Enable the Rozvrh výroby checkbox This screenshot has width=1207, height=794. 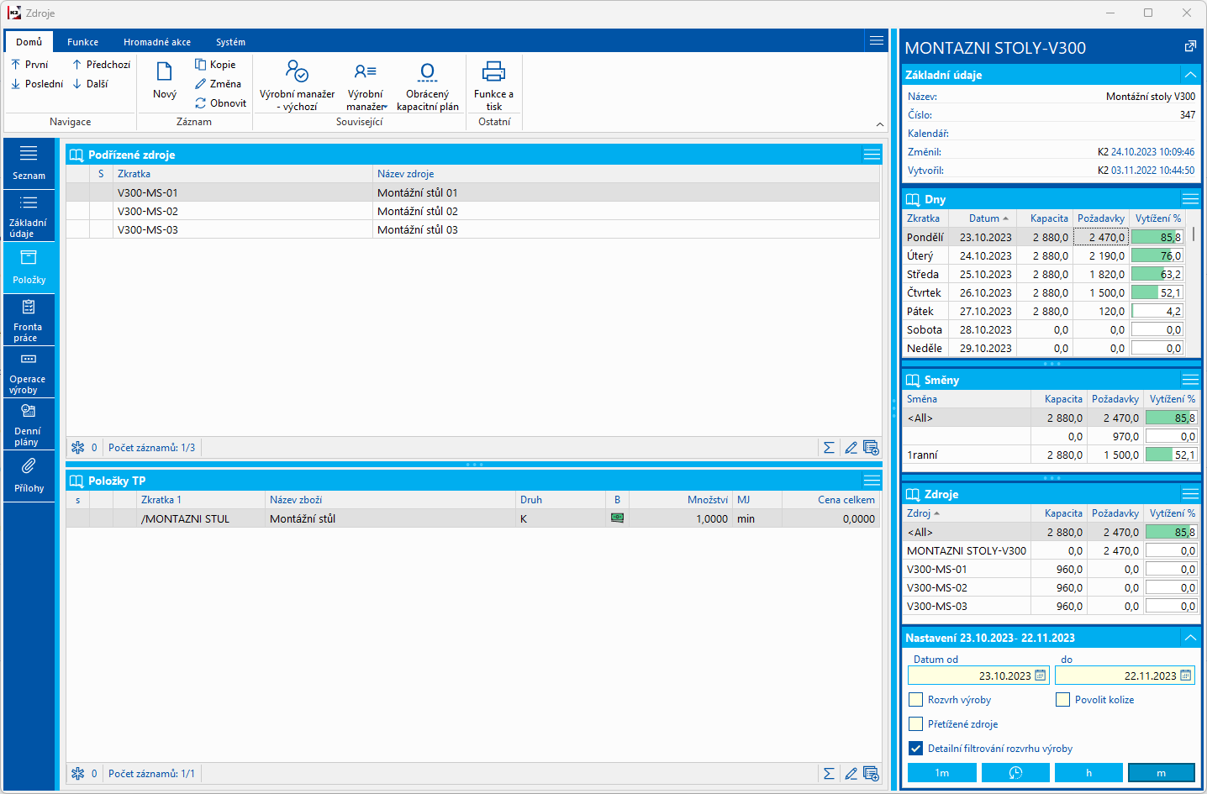(x=916, y=700)
